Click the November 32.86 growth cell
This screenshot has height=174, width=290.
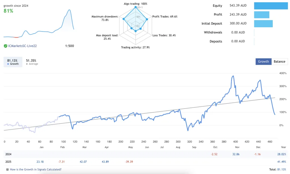[x=236, y=154]
